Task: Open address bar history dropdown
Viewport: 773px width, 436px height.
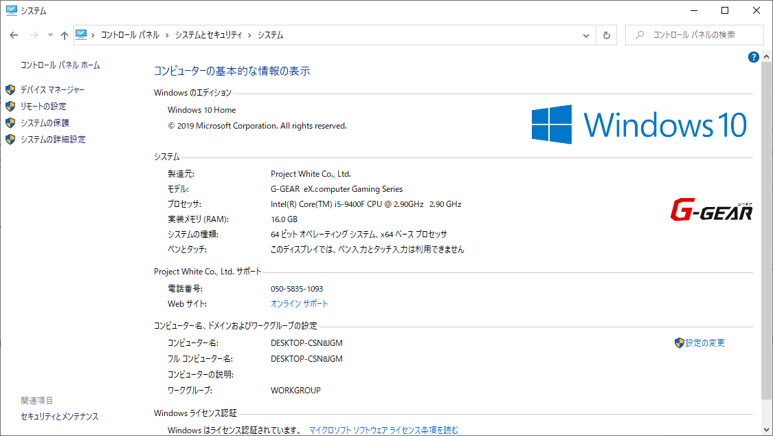Action: pos(585,35)
